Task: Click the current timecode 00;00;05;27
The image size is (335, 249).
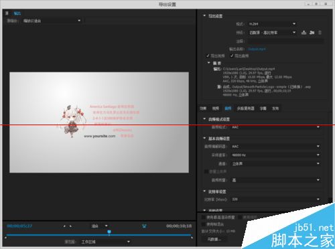Action: pyautogui.click(x=19, y=226)
